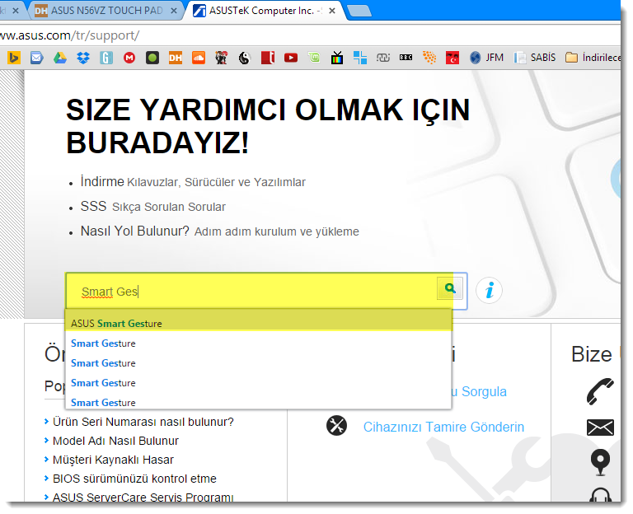
Task: Click the grey wave bookmark icon before BBC
Action: coord(382,58)
